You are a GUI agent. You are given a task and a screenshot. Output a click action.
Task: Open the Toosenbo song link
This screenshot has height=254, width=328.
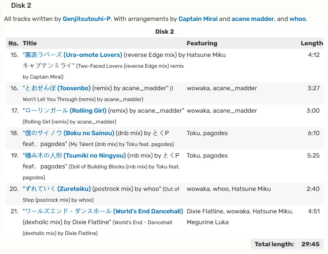coord(58,88)
